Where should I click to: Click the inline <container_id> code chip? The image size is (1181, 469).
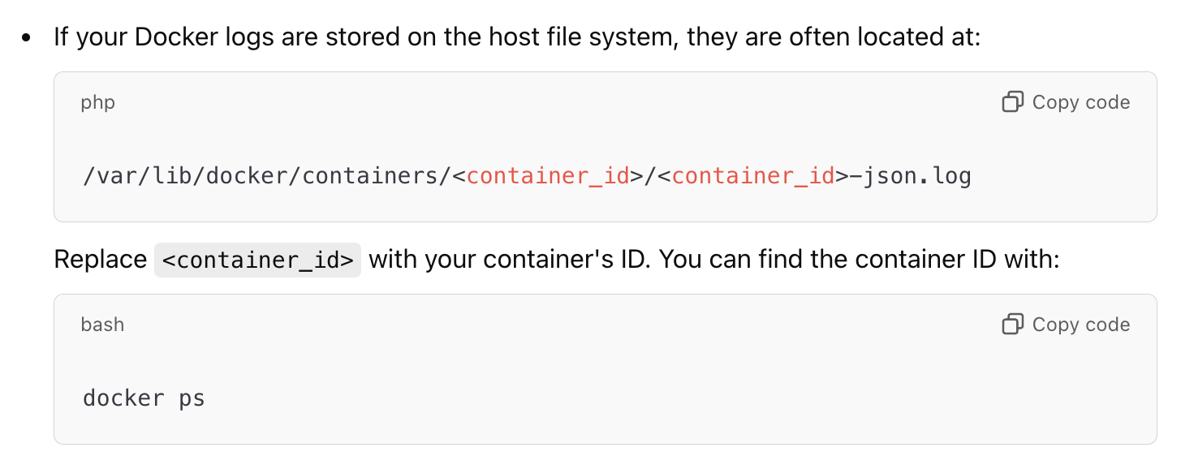coord(257,260)
